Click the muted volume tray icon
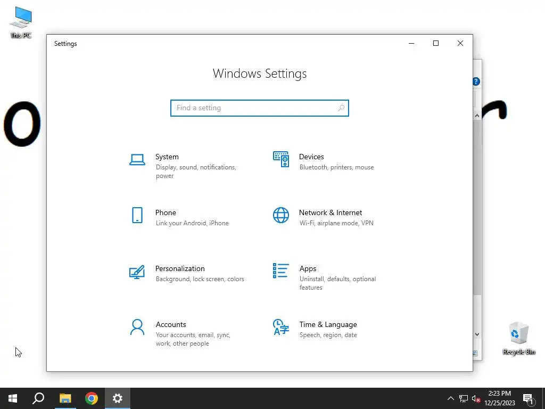 476,398
